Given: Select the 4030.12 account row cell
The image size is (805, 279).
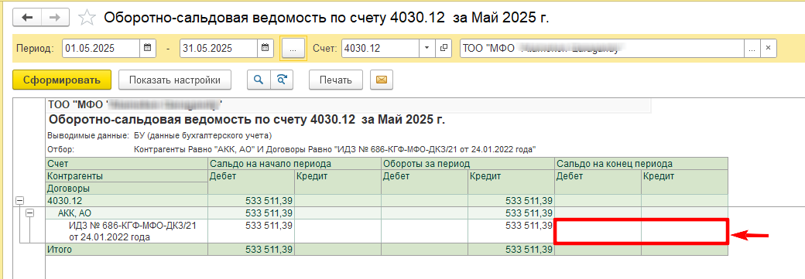Looking at the screenshot, I should pyautogui.click(x=126, y=200).
